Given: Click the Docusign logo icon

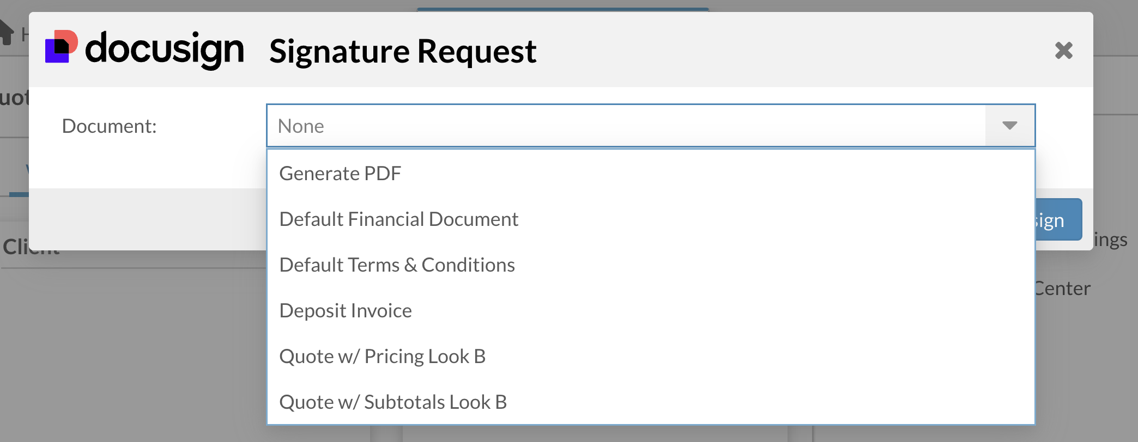Looking at the screenshot, I should [61, 47].
